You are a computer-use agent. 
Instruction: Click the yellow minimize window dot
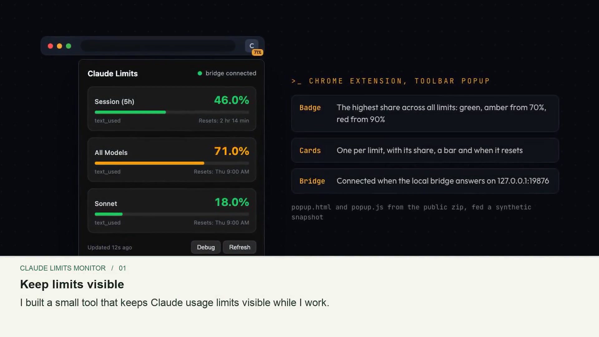tap(59, 46)
